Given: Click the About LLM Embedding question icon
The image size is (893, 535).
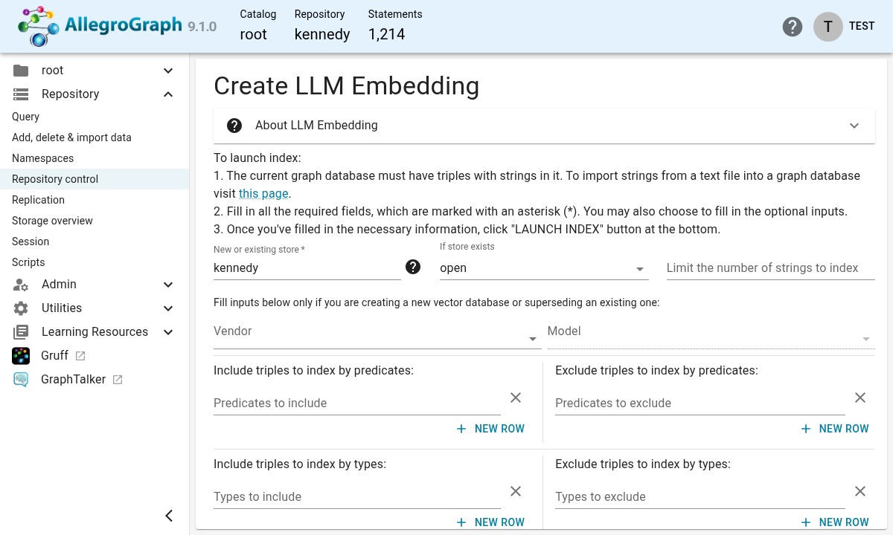Looking at the screenshot, I should pos(234,126).
